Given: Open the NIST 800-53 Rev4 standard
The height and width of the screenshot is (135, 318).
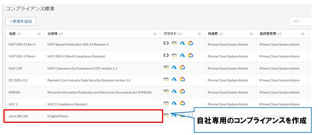Looking at the screenshot, I should [x=22, y=56].
